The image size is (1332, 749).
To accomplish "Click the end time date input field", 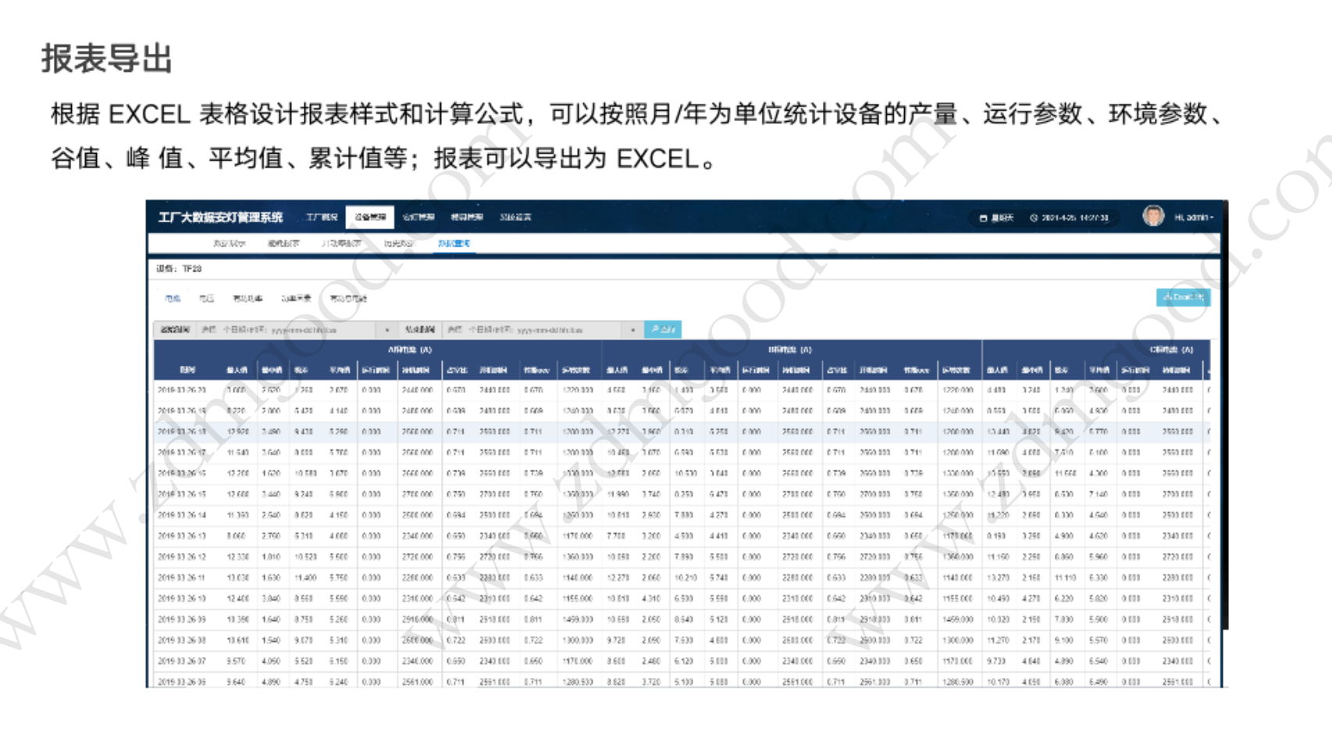I will pyautogui.click(x=535, y=330).
